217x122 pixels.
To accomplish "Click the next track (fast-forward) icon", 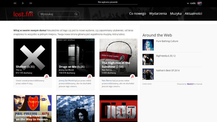I will tap(31, 3).
